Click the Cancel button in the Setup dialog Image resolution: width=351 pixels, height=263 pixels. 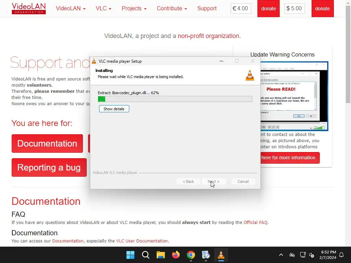(243, 181)
